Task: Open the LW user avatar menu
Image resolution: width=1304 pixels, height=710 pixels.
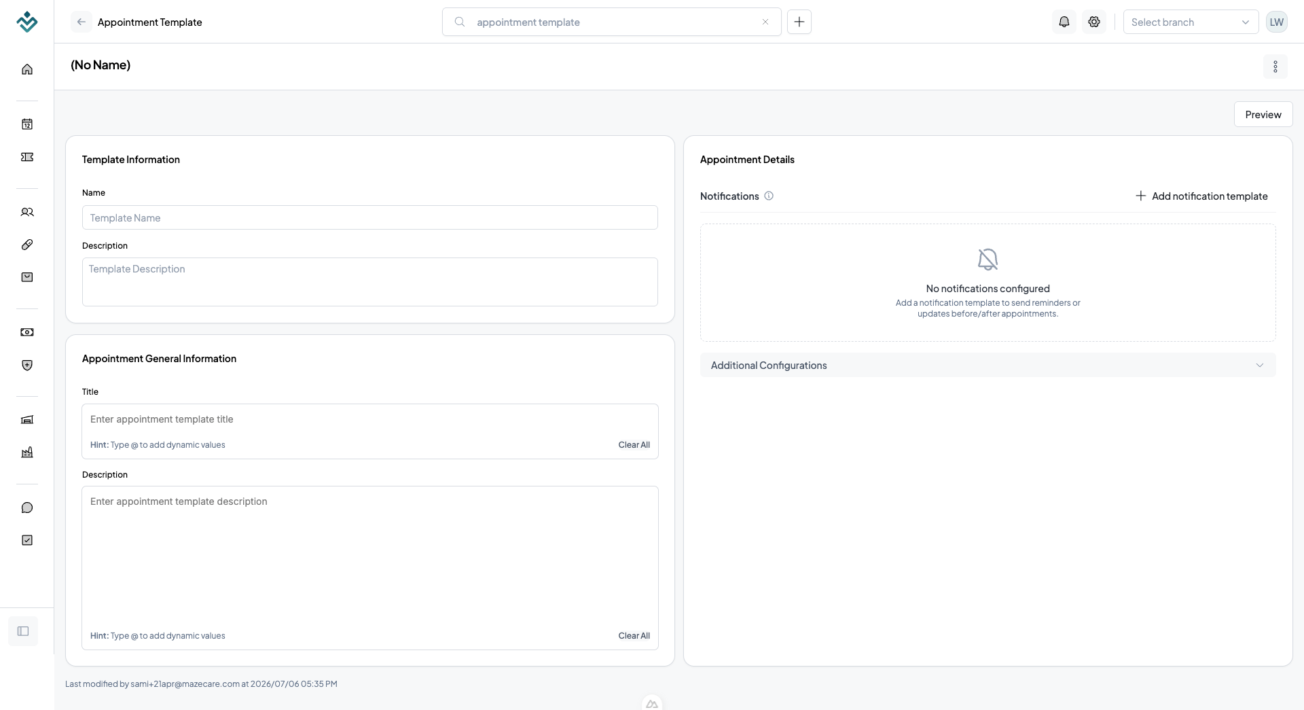Action: 1277,22
